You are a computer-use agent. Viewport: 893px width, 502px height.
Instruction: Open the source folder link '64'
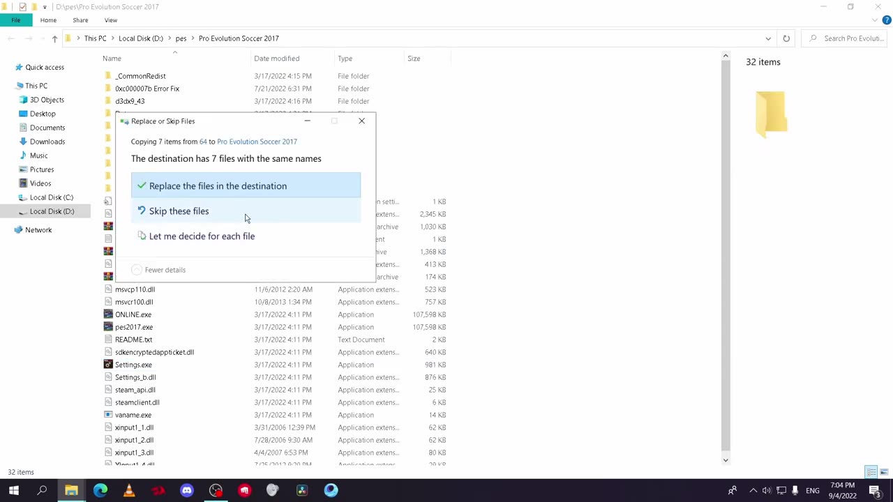(x=203, y=142)
